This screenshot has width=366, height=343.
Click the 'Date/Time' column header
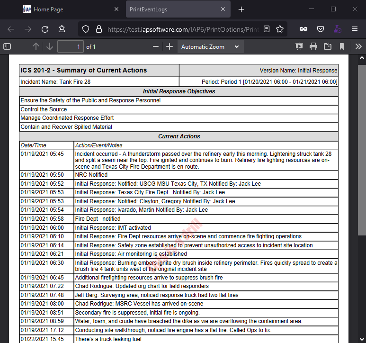click(33, 145)
